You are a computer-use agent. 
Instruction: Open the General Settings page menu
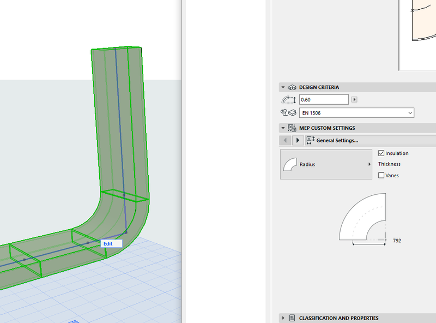(332, 140)
